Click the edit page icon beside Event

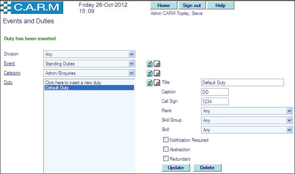[x=157, y=64]
